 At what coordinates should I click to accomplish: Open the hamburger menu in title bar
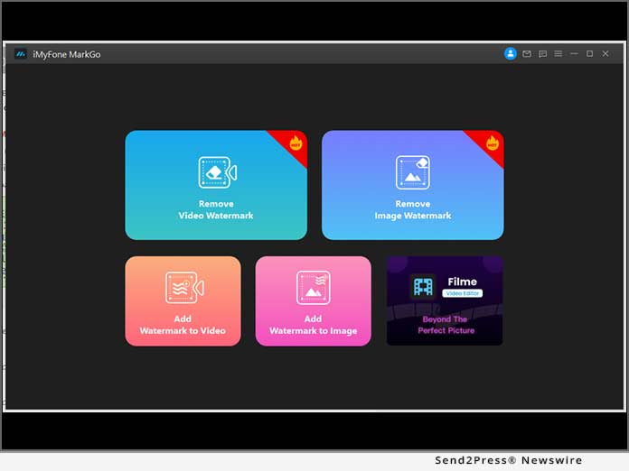(559, 54)
